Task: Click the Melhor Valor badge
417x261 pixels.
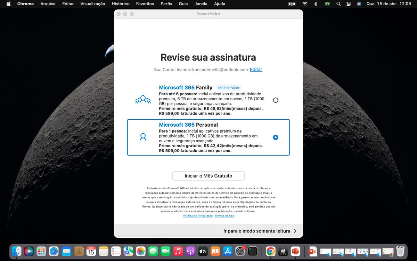Action: 229,88
